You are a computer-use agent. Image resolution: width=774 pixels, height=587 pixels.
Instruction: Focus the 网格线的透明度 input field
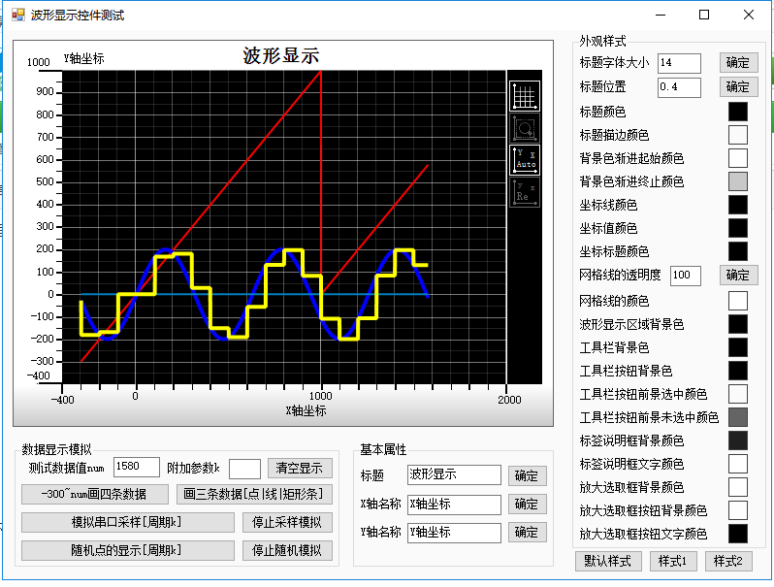(686, 276)
